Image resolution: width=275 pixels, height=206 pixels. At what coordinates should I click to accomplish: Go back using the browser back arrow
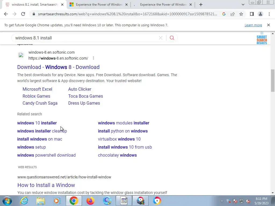click(6, 14)
